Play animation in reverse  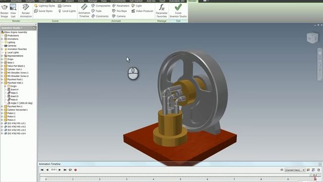point(47,170)
